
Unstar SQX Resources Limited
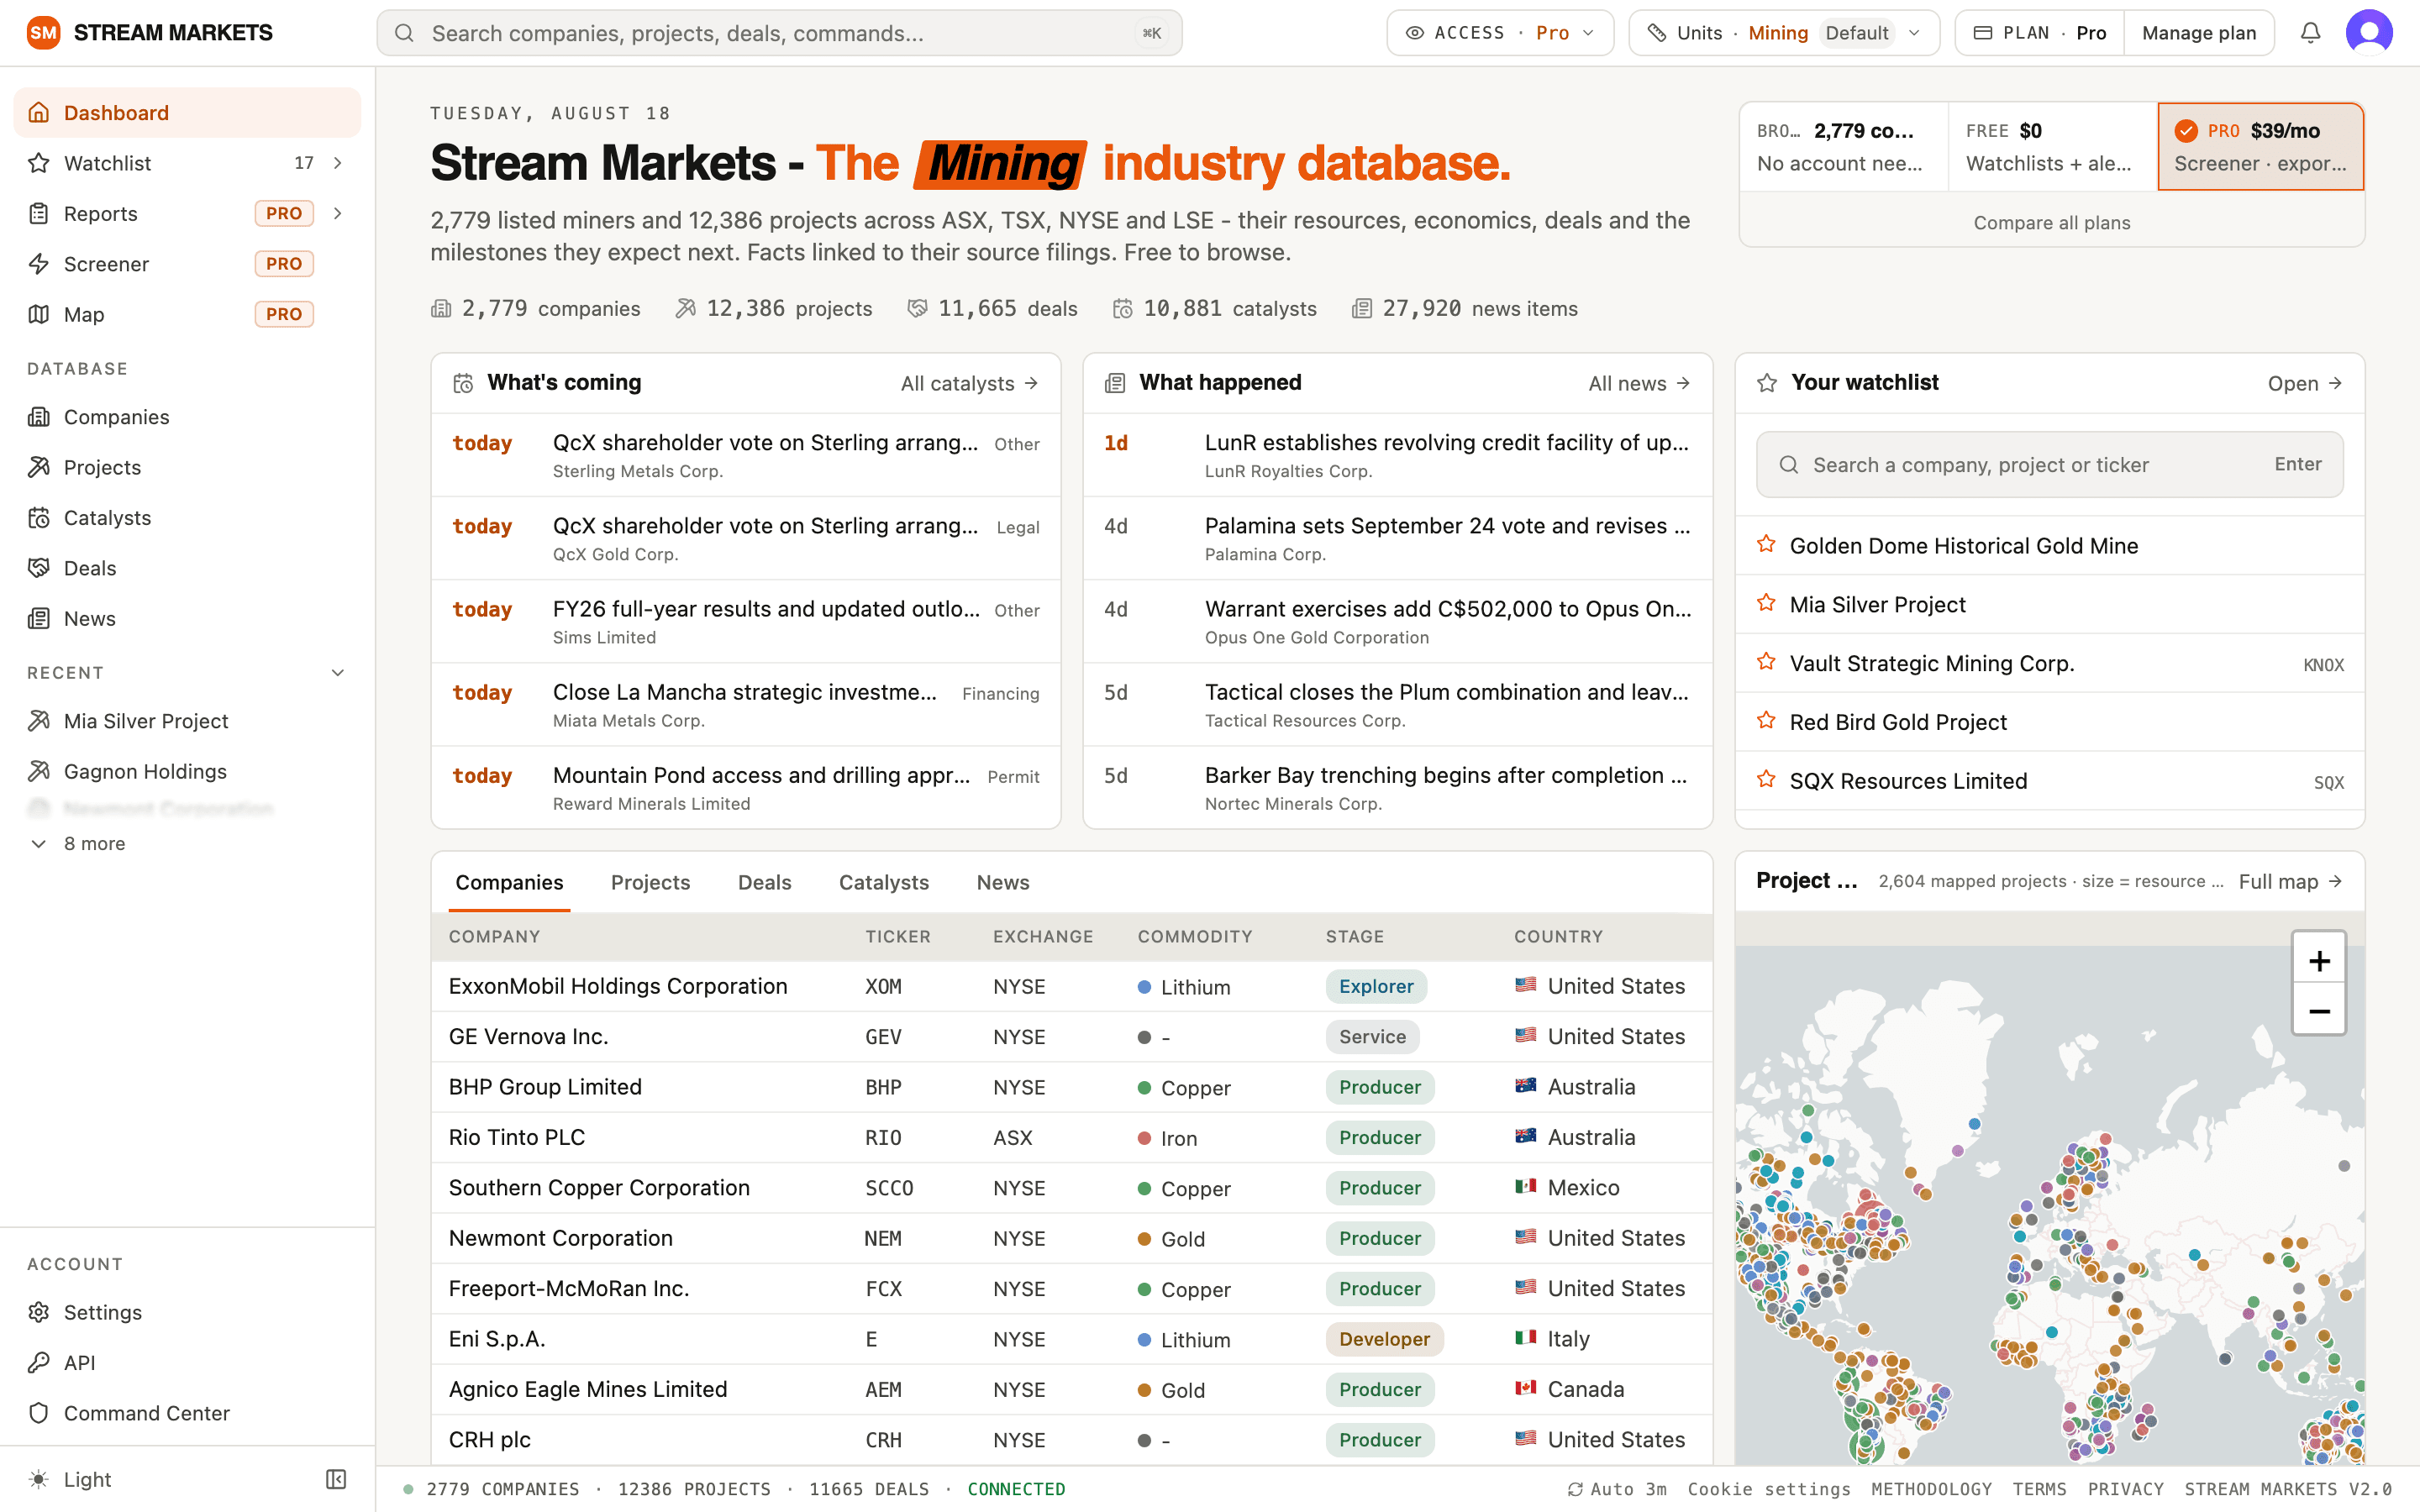[1766, 780]
